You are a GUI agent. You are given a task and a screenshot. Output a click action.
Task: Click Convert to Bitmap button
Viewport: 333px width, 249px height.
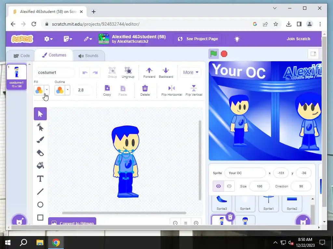pos(72,222)
